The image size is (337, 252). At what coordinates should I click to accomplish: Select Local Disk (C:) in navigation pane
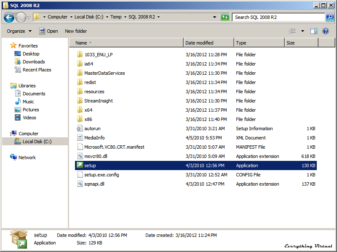click(x=37, y=142)
